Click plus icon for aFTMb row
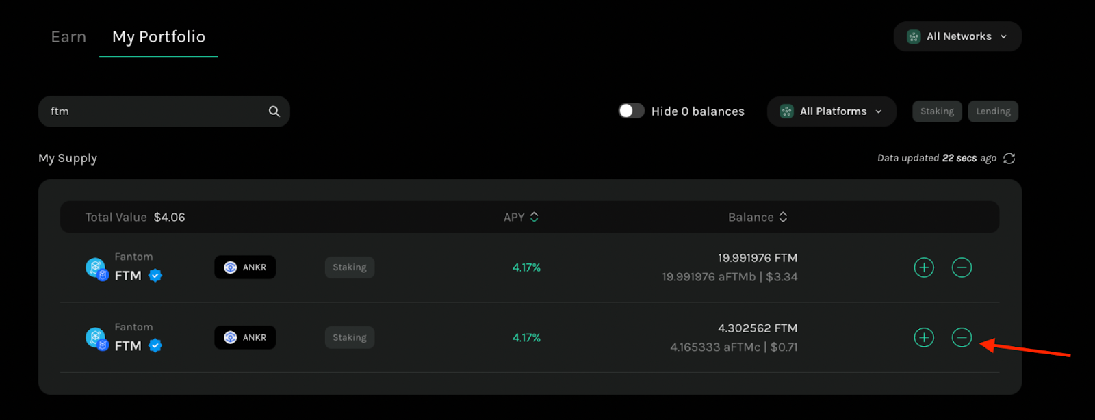This screenshot has width=1095, height=420. click(x=924, y=267)
